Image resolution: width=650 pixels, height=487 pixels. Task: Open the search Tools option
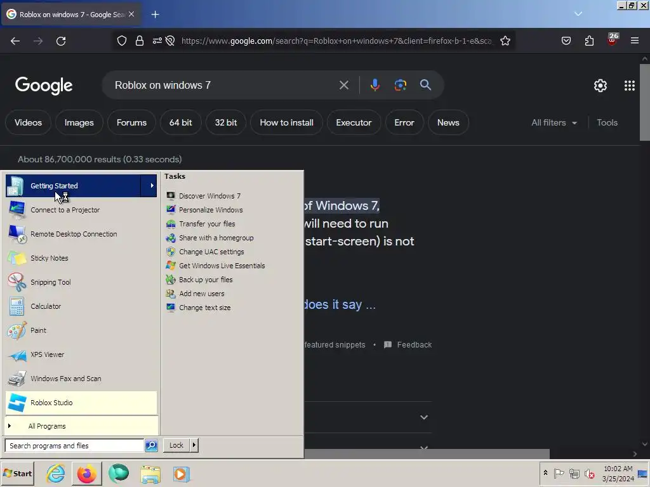coord(607,122)
